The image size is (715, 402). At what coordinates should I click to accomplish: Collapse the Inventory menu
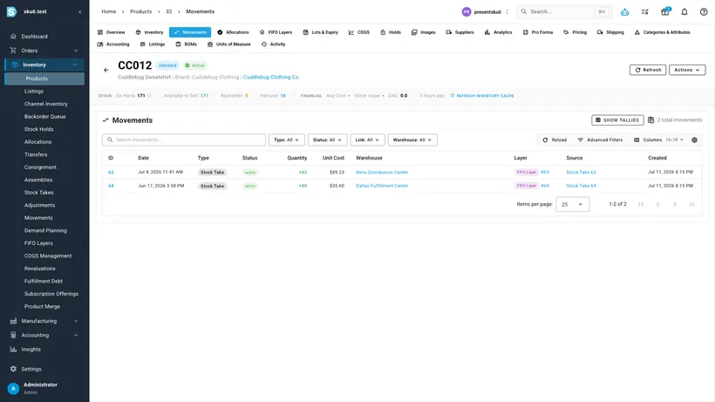point(44,65)
